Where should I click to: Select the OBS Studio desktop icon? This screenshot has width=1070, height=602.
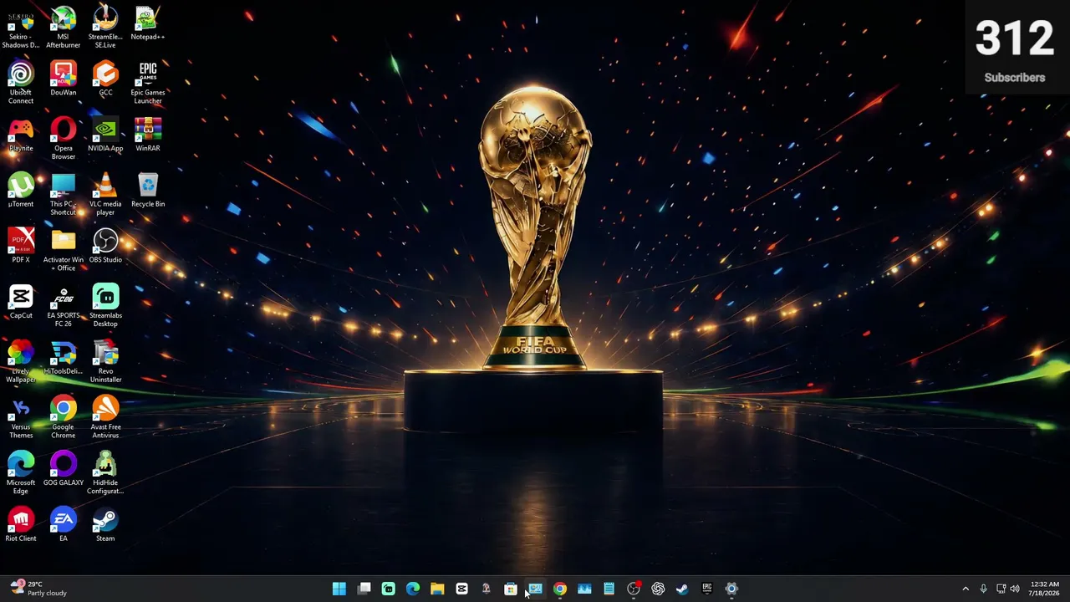(x=105, y=246)
